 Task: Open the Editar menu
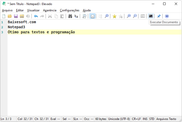20,10
